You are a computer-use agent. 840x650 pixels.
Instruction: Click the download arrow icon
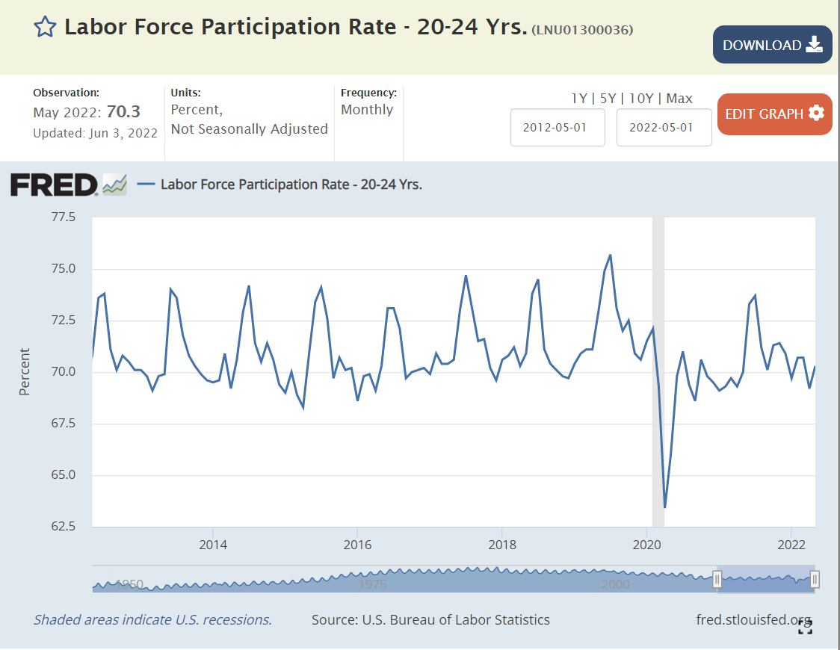(814, 45)
